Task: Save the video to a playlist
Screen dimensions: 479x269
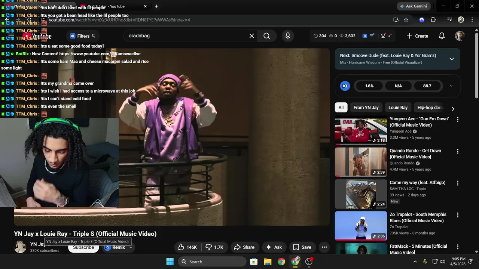Action: (x=302, y=247)
